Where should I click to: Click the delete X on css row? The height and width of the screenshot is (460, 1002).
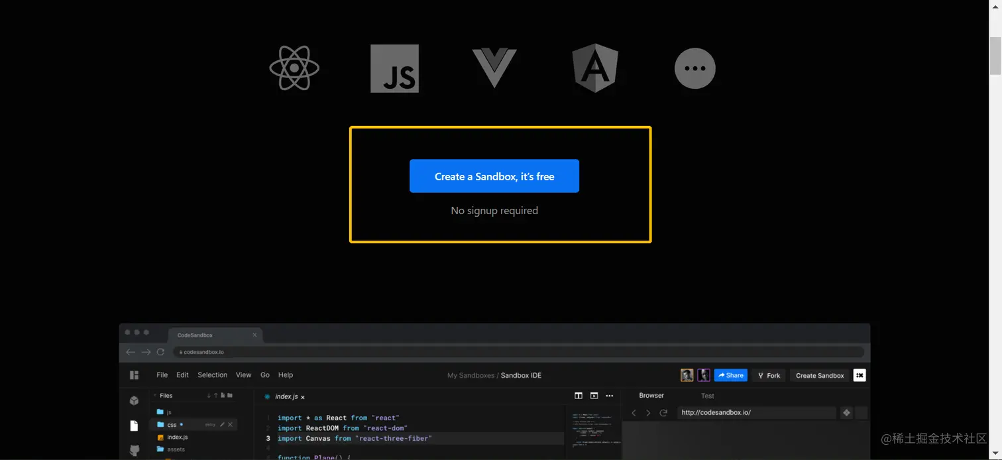tap(230, 424)
